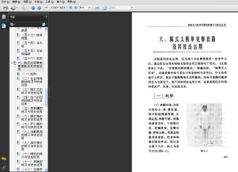Image resolution: width=238 pixels, height=172 pixels.
Task: Click the bookmarks panel scrollbar thumb
Action: pos(46,97)
